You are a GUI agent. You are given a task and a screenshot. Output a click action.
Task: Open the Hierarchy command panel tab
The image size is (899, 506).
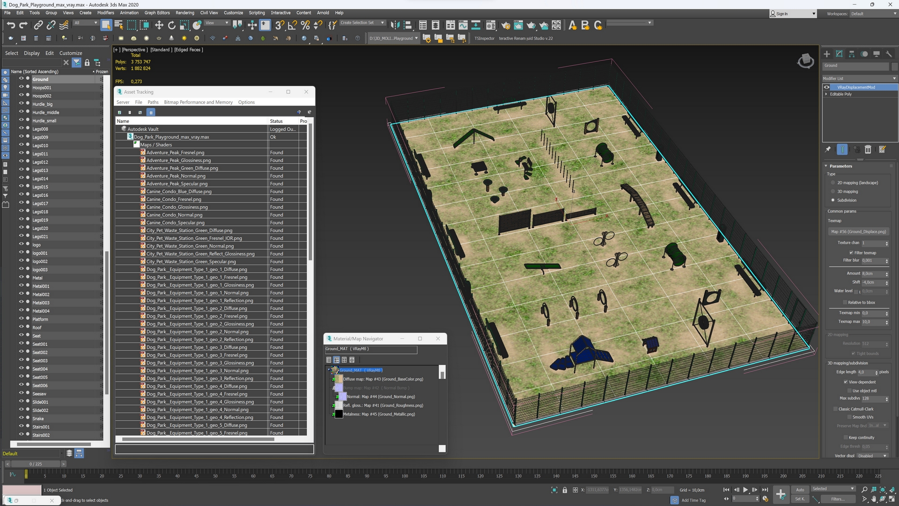(x=852, y=54)
